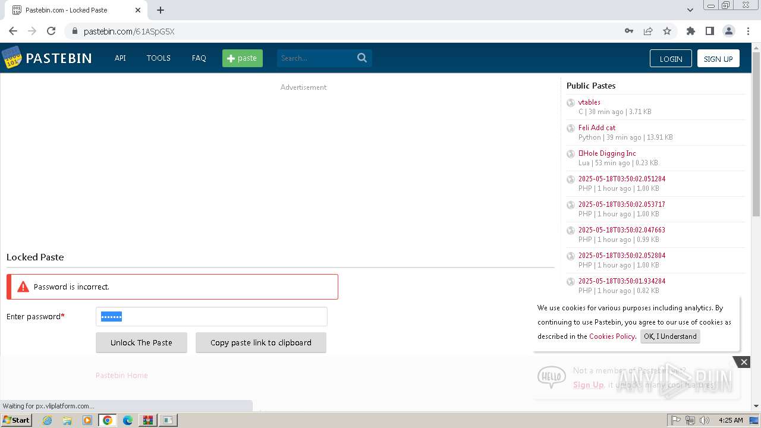The width and height of the screenshot is (761, 428).
Task: Open a new browser tab
Action: tap(161, 10)
